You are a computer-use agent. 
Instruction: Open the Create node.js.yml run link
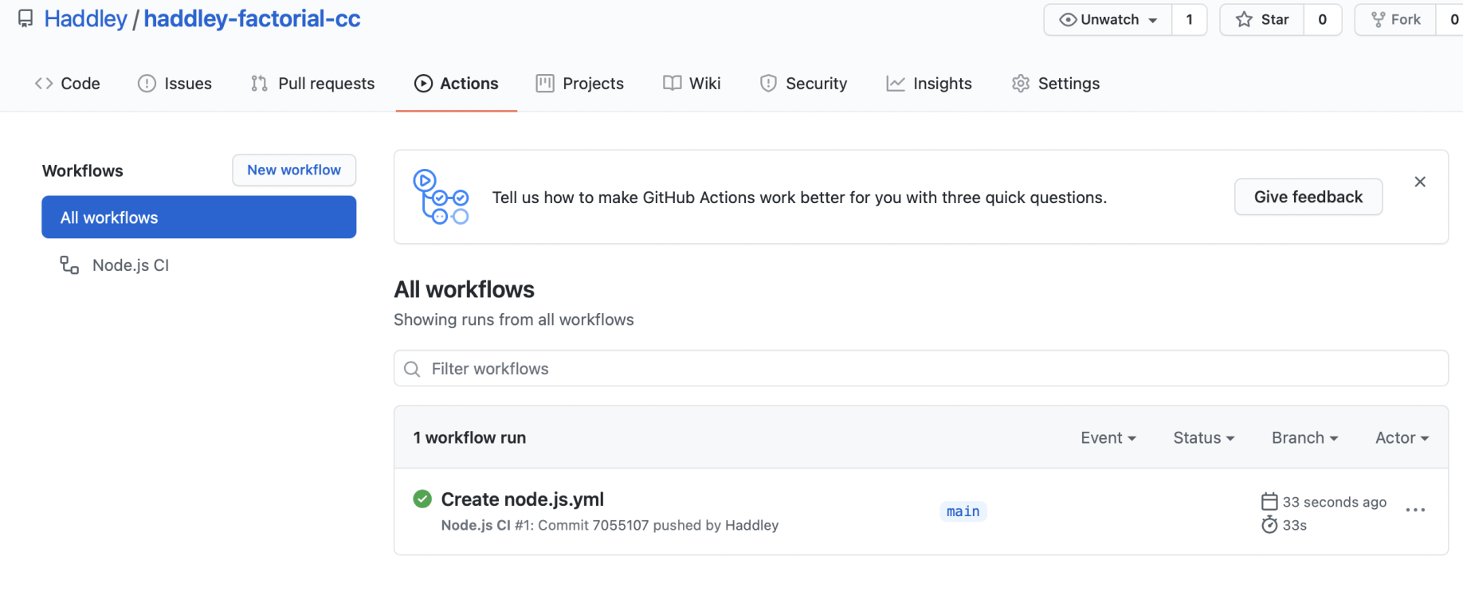pos(523,499)
